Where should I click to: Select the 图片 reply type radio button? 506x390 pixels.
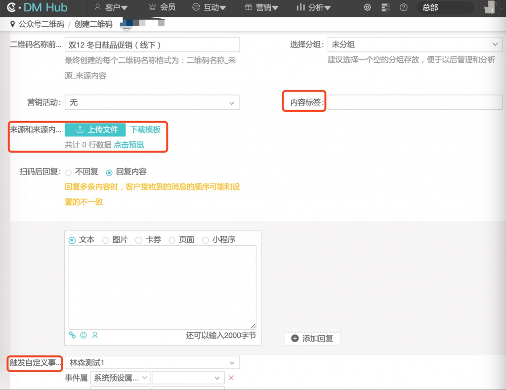(x=105, y=240)
